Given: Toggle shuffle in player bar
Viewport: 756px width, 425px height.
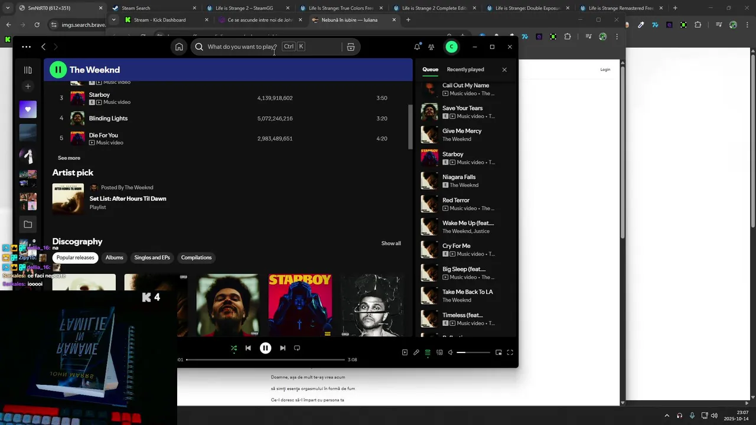Looking at the screenshot, I should pos(234,348).
